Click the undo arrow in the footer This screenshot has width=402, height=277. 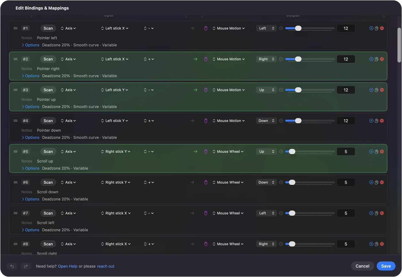click(x=12, y=266)
